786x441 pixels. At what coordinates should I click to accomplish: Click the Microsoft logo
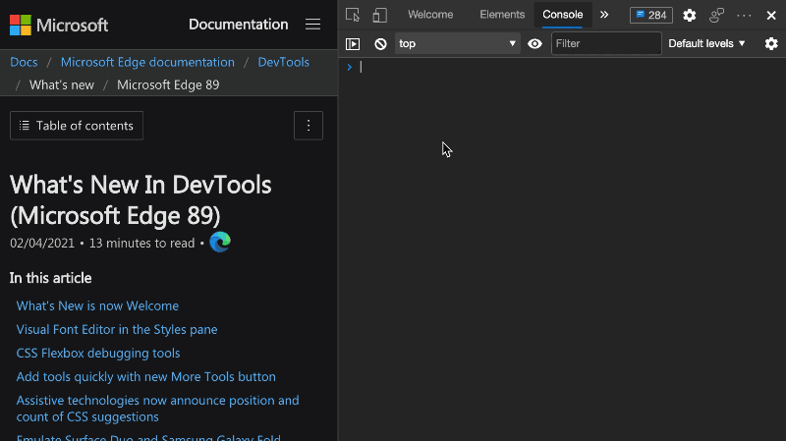[59, 26]
